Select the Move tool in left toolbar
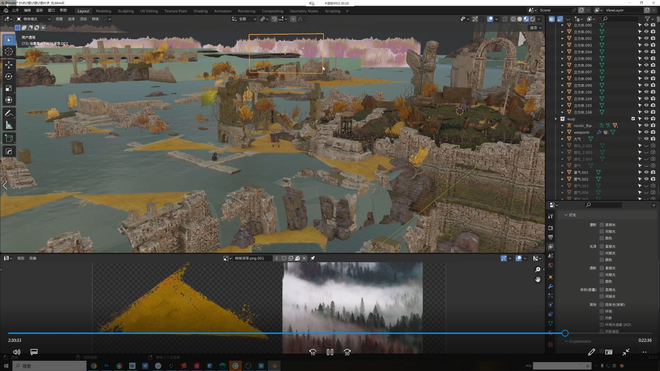The image size is (660, 371). coord(9,65)
